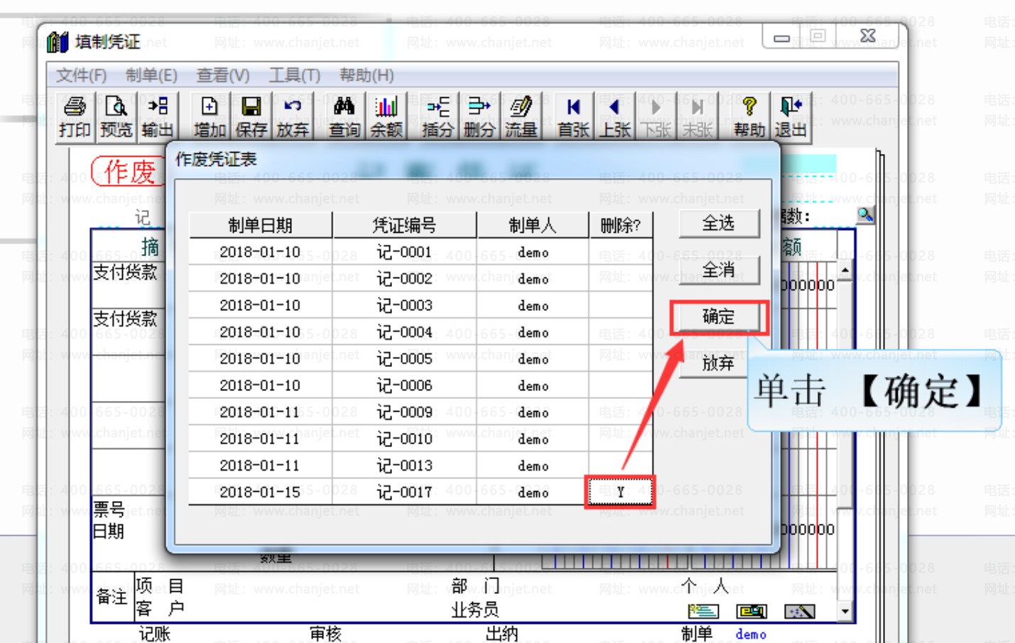Click the middle bottom-right voucher icon

(751, 611)
